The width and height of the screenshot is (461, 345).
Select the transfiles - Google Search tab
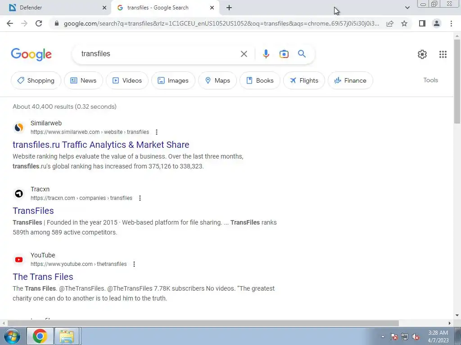coord(165,8)
